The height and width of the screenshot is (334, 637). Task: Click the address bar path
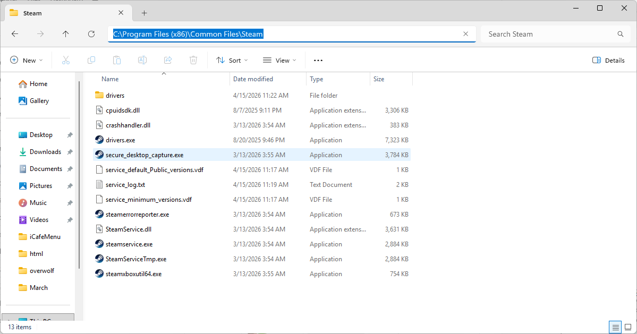[188, 34]
